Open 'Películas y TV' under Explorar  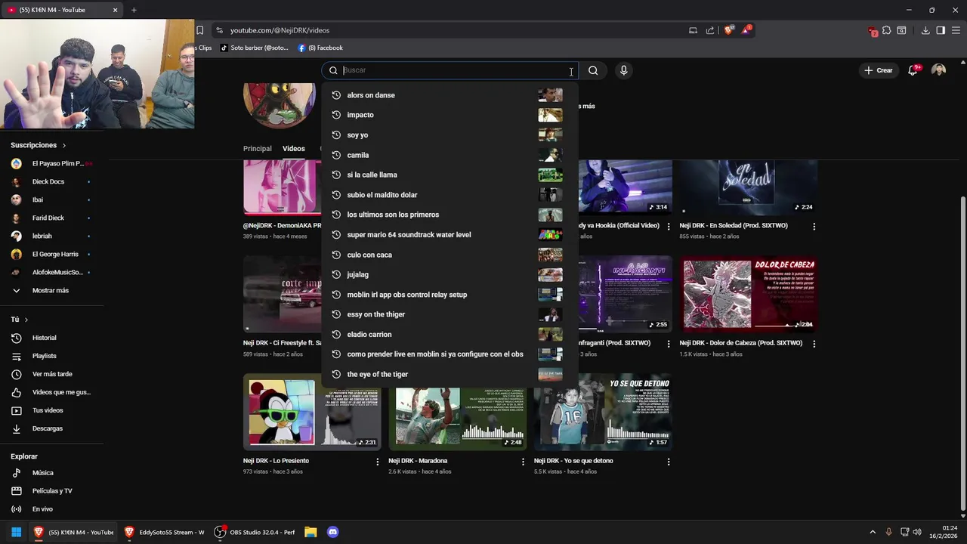pos(51,491)
